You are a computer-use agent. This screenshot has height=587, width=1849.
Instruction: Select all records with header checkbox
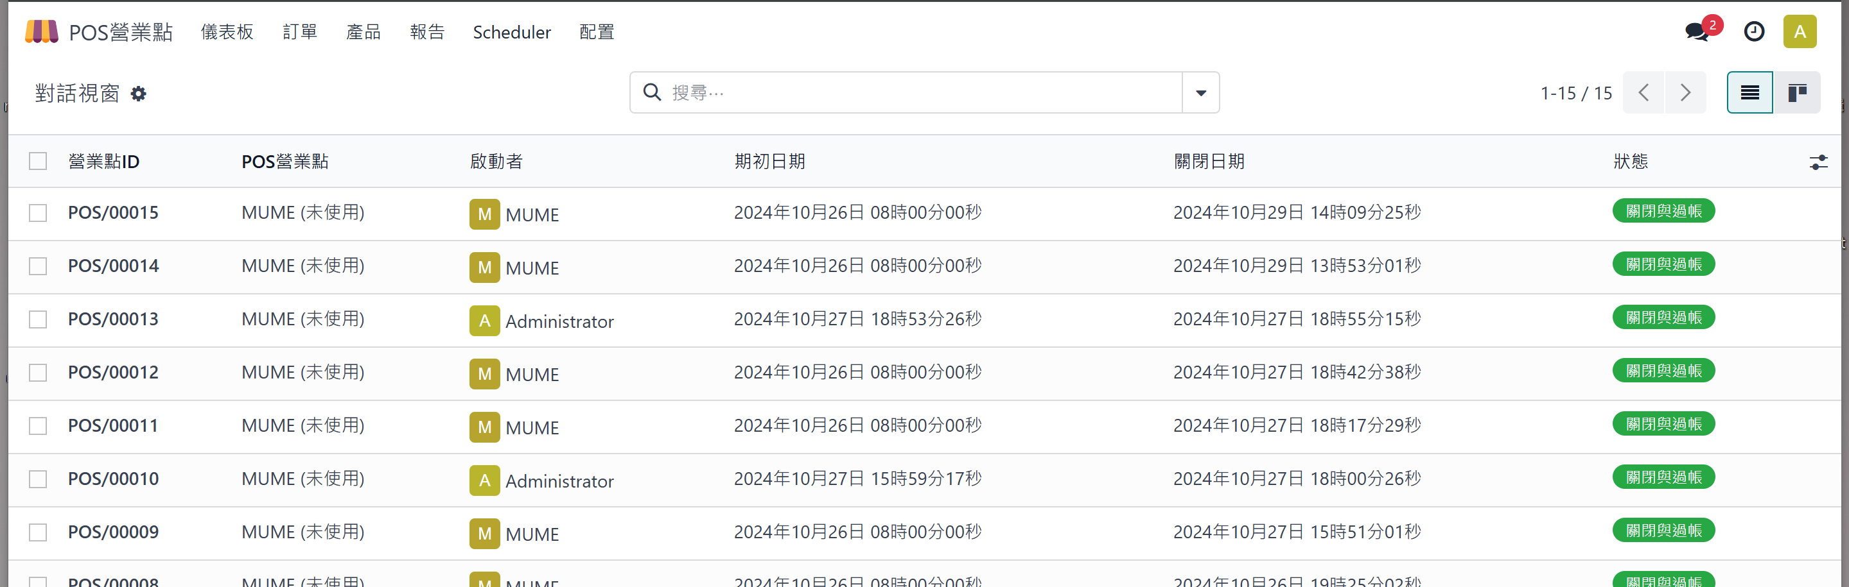pyautogui.click(x=37, y=160)
